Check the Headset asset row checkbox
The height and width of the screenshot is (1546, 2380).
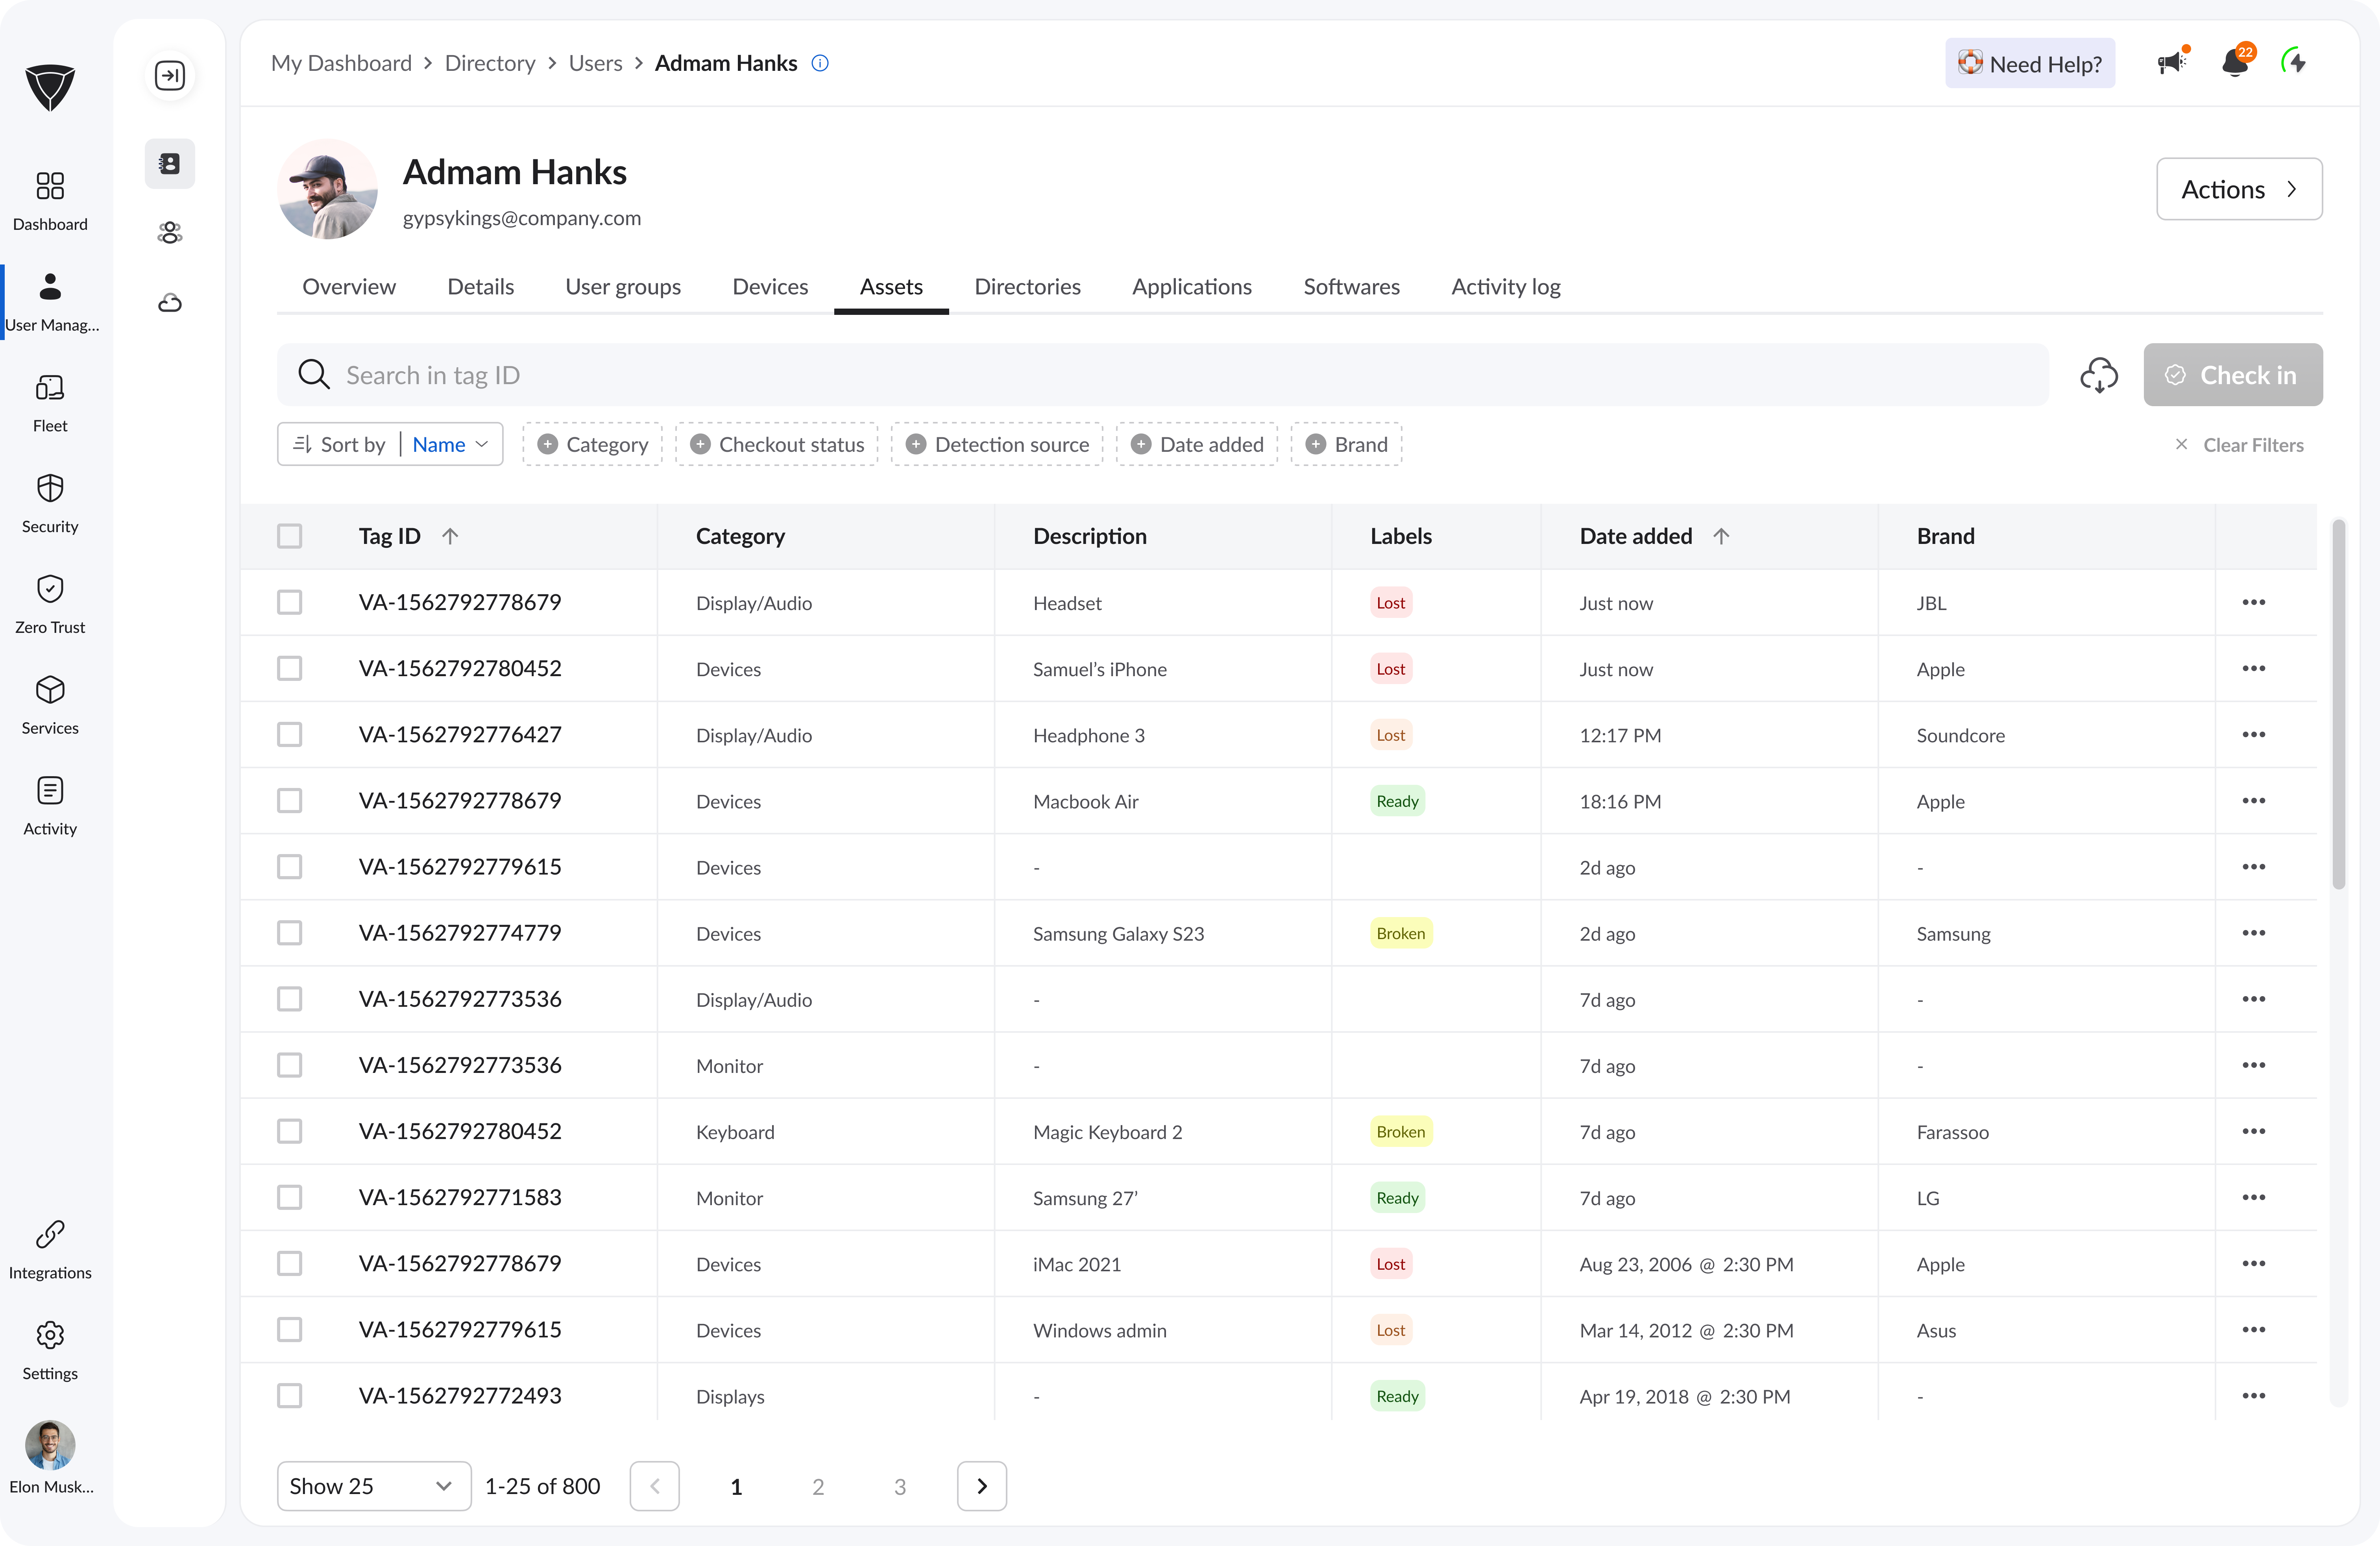click(x=290, y=602)
